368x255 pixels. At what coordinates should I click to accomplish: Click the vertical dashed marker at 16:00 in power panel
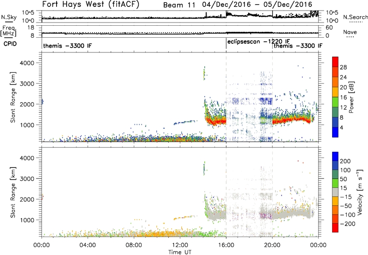pyautogui.click(x=226, y=97)
